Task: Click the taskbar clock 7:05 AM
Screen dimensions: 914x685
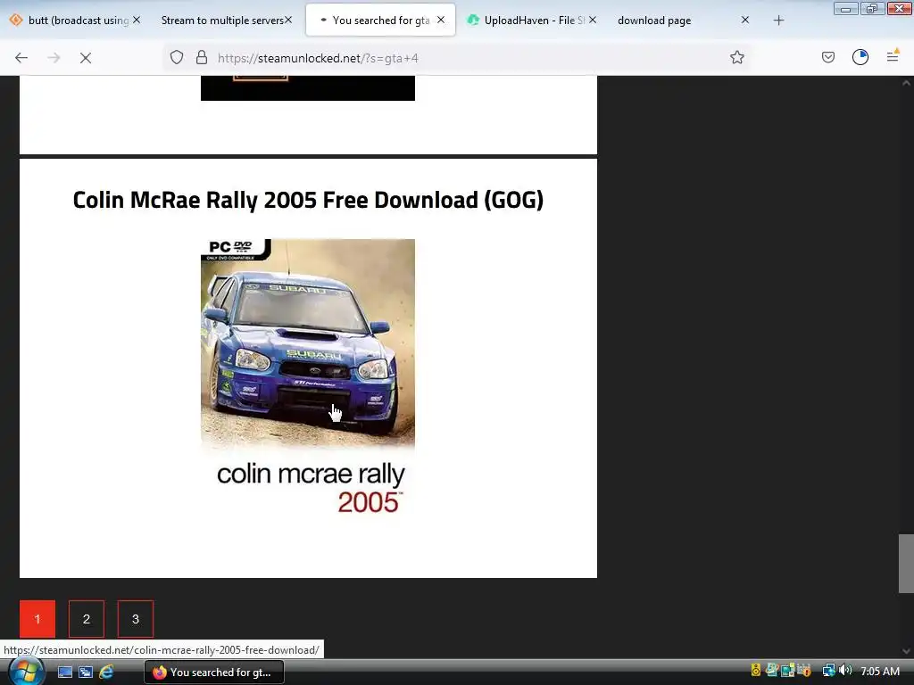Action: 879,671
